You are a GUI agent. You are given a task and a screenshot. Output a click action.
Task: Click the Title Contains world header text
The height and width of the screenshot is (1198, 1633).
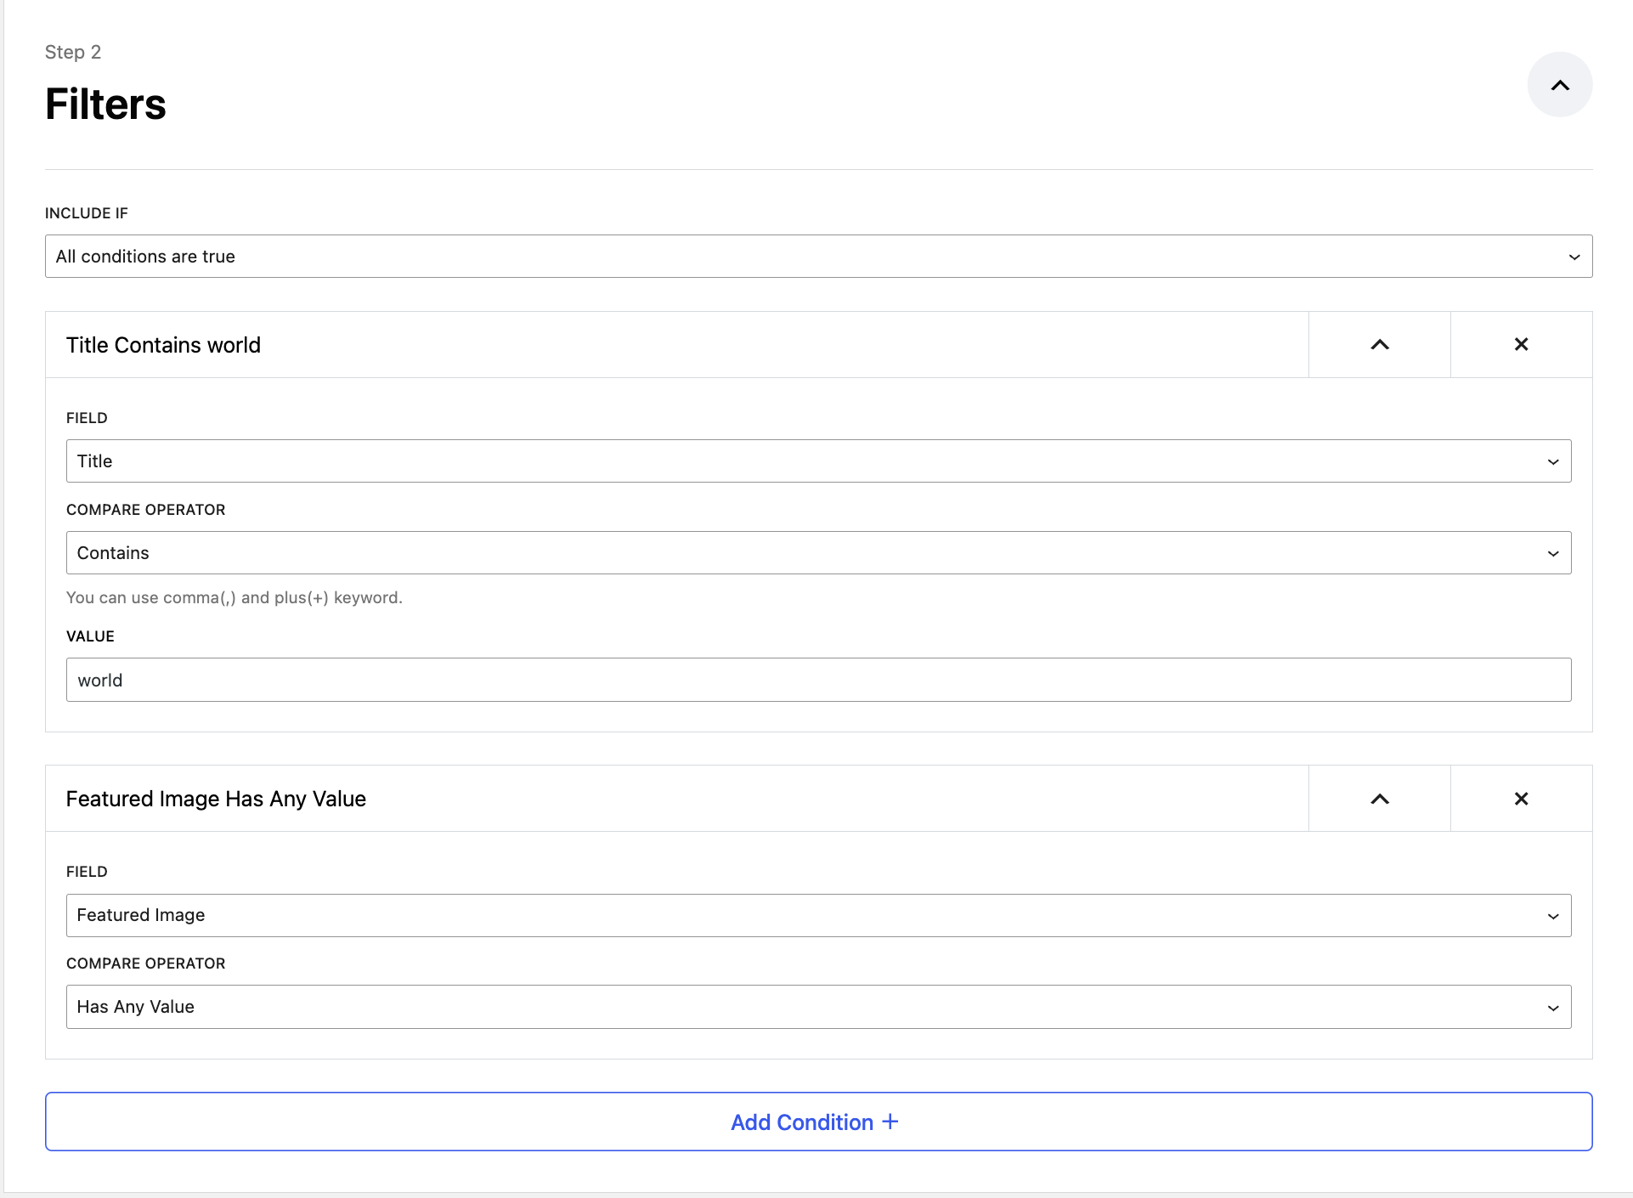[163, 345]
